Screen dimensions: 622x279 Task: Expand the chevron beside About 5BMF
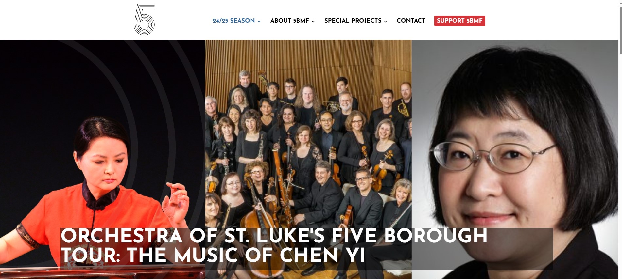(313, 21)
